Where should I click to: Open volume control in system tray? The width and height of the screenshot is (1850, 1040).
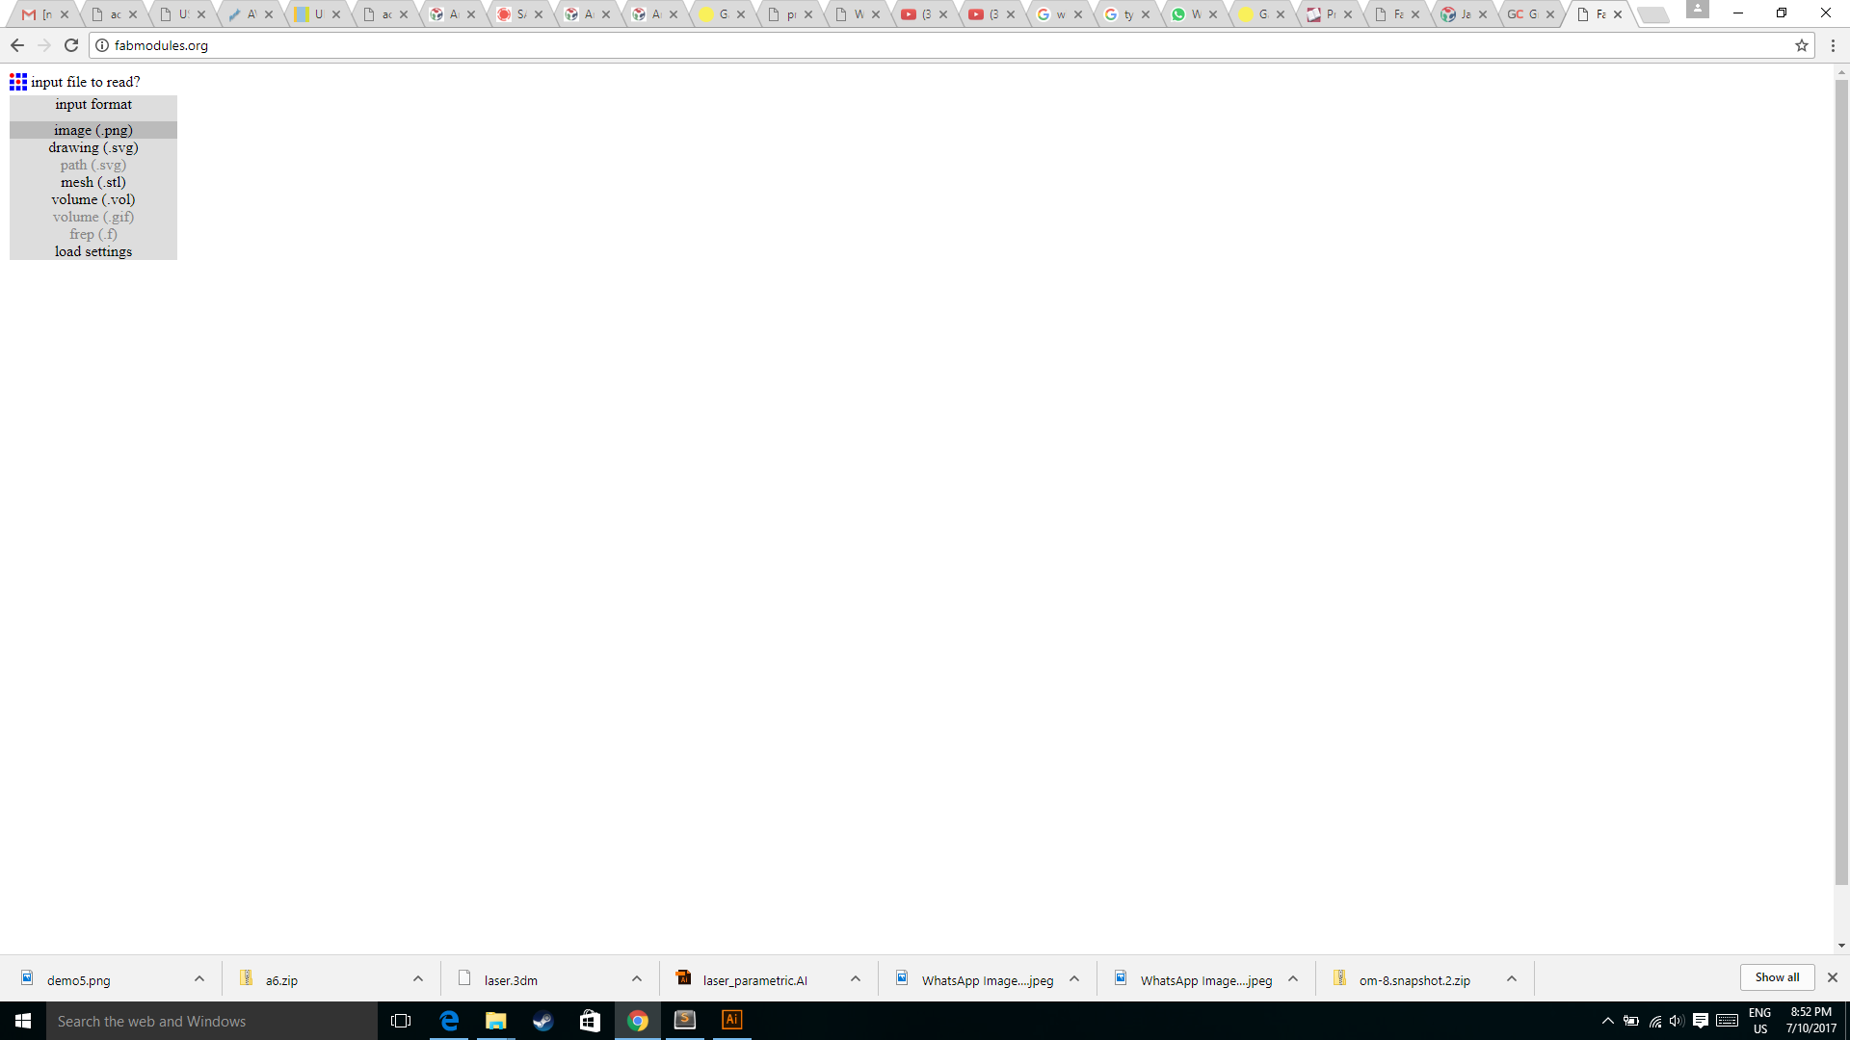tap(1677, 1021)
